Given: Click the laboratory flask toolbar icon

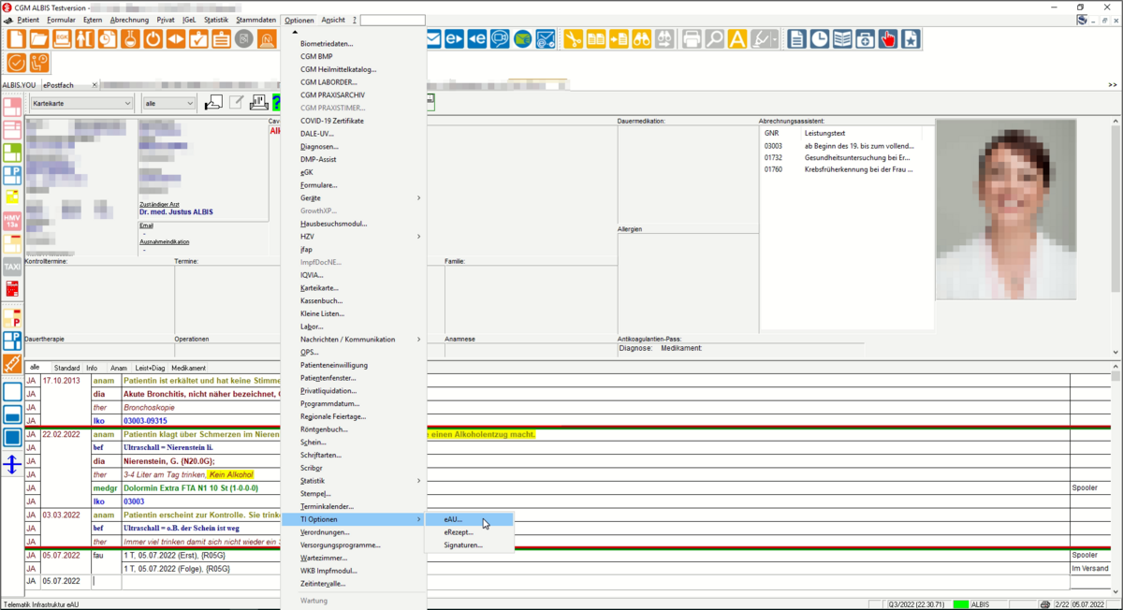Looking at the screenshot, I should (130, 39).
